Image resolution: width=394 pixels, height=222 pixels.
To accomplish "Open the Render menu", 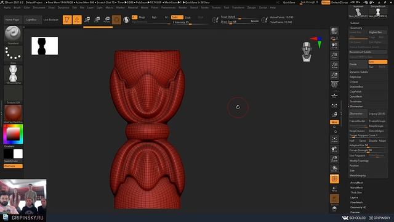I will (x=183, y=7).
